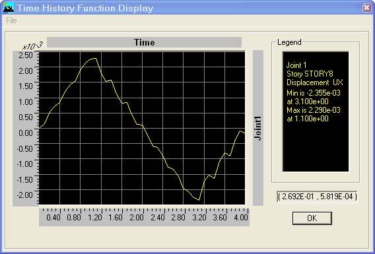Click the Time axis title bar
This screenshot has width=375, height=254.
click(144, 42)
